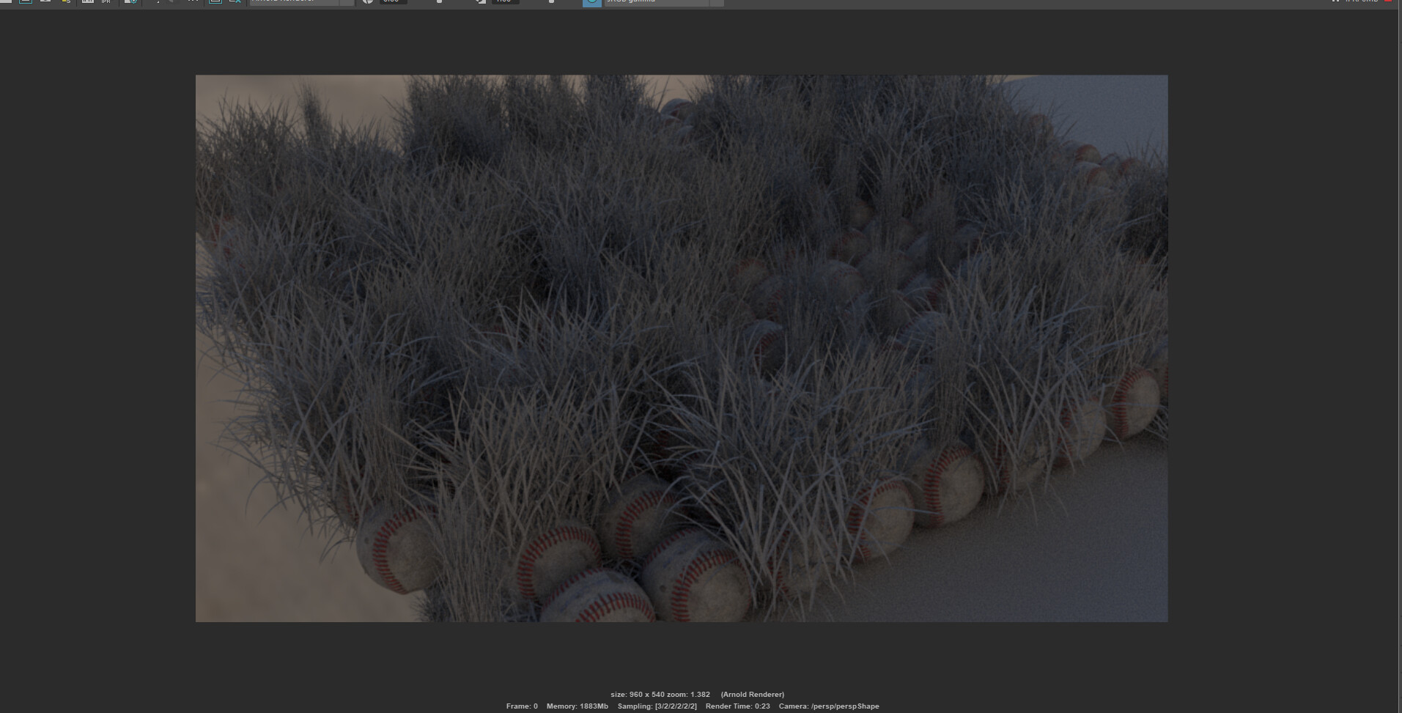Toggle the isolate selected icon
Image resolution: width=1402 pixels, height=713 pixels.
point(158,3)
